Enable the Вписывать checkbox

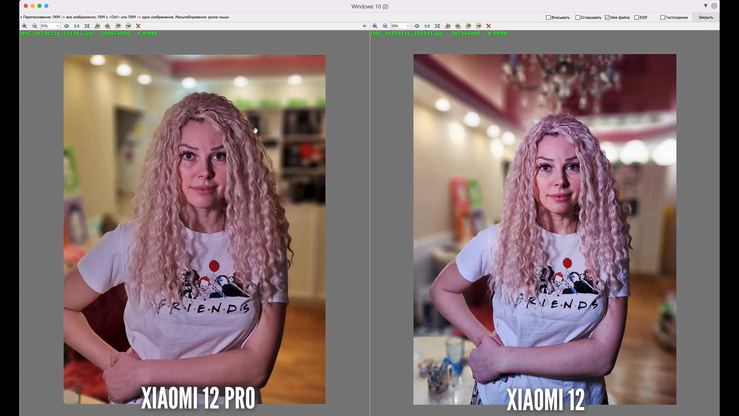point(548,18)
